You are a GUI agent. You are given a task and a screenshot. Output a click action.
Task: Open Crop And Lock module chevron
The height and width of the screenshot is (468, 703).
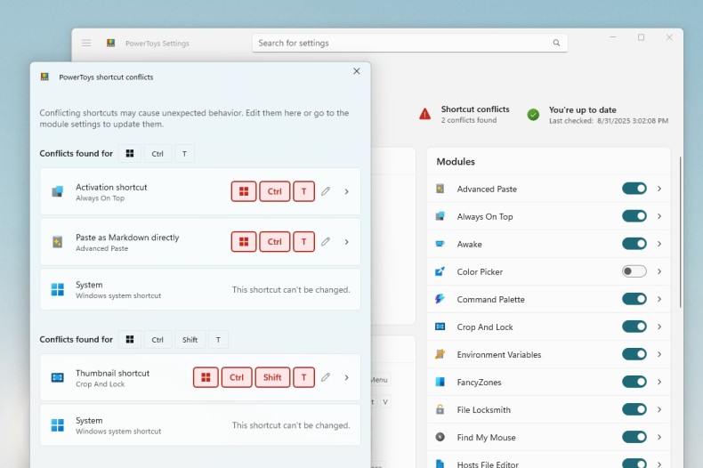tap(659, 327)
